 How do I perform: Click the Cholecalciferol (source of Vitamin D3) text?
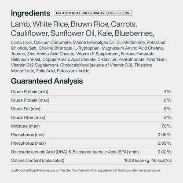[x=96, y=65]
